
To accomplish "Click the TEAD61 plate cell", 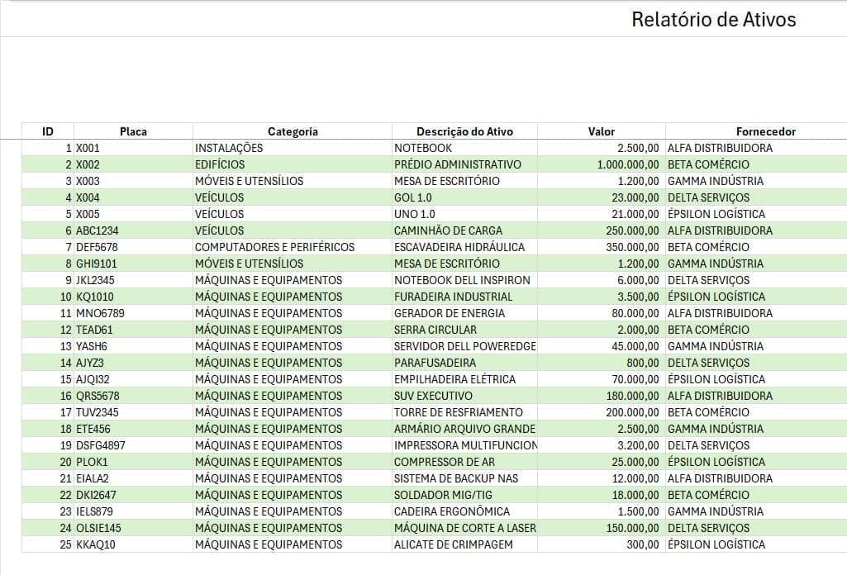I will [x=133, y=330].
